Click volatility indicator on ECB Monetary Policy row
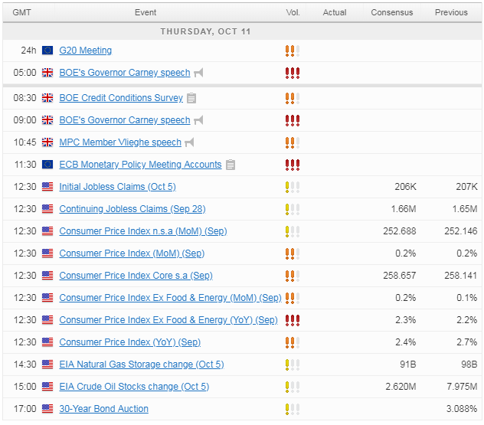 [x=293, y=165]
